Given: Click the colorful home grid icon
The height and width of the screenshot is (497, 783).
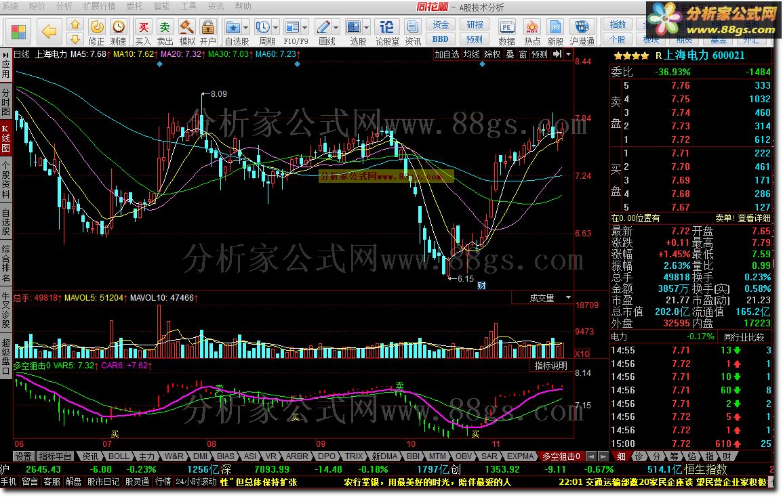Looking at the screenshot, I should (18, 32).
